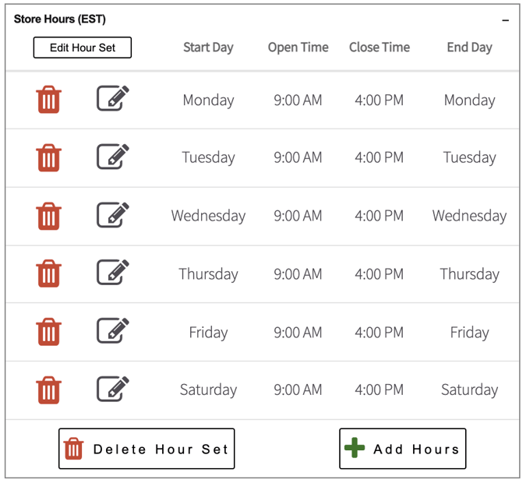Click trash icon for Wednesday hours
The width and height of the screenshot is (526, 483).
48,216
